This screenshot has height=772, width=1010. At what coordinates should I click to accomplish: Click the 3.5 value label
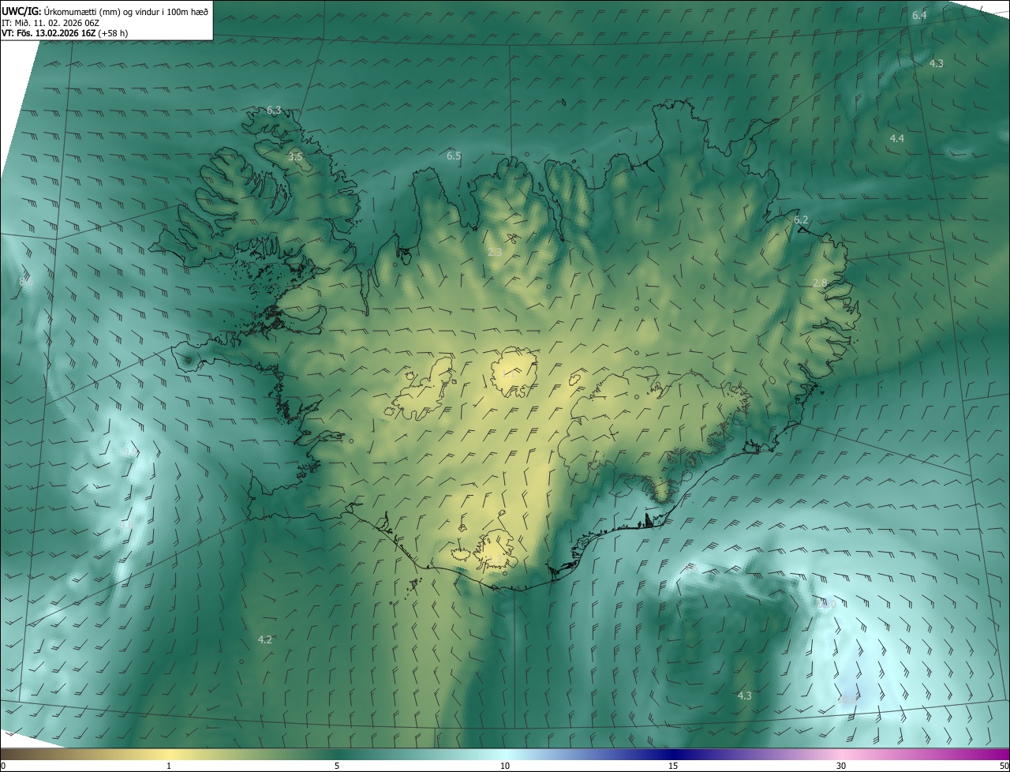pyautogui.click(x=295, y=157)
